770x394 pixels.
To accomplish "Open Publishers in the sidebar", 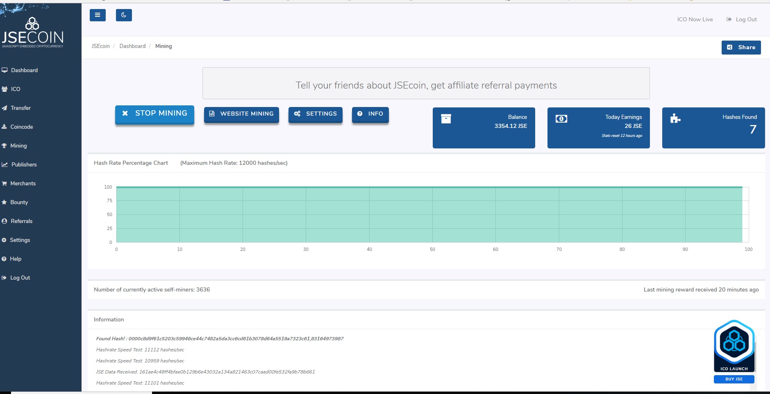I will (x=24, y=164).
